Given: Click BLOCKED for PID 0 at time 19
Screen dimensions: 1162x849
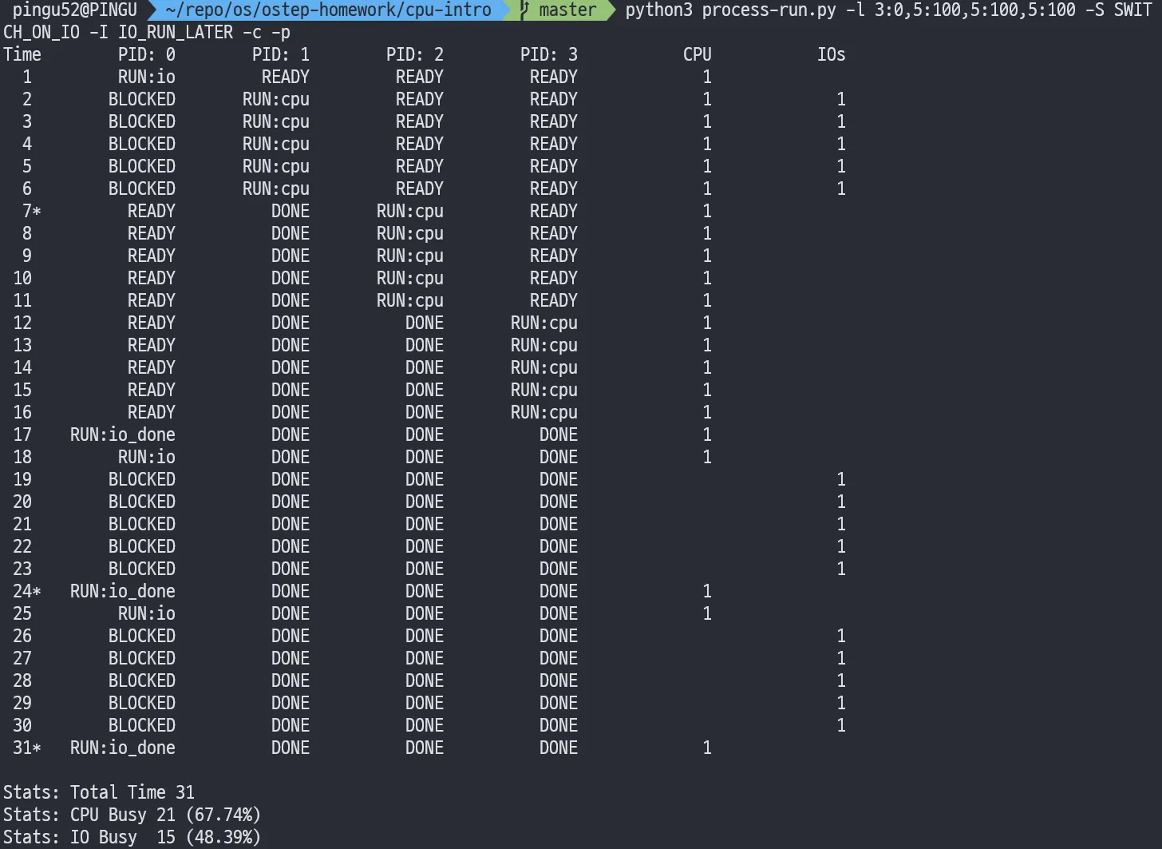Looking at the screenshot, I should 142,479.
